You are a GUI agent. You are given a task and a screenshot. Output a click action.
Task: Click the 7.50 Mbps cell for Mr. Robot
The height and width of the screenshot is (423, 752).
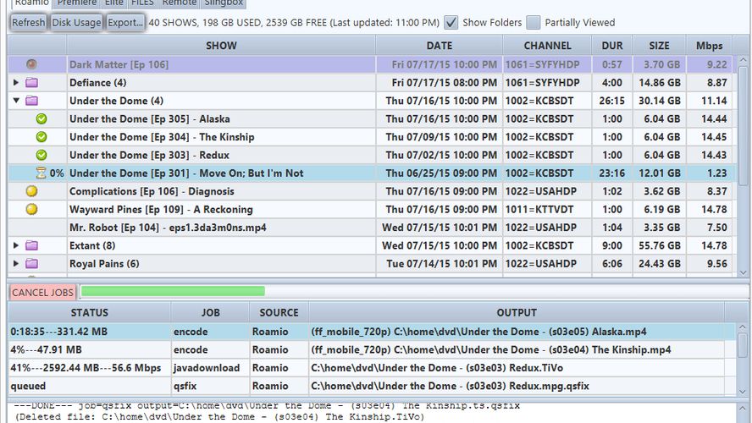click(x=710, y=227)
